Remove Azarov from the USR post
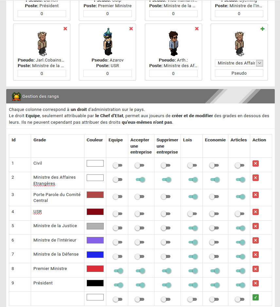The image size is (280, 307). (131, 29)
